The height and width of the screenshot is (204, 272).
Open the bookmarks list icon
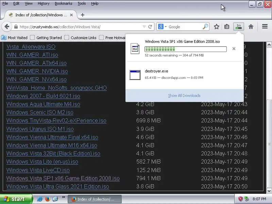point(227,27)
